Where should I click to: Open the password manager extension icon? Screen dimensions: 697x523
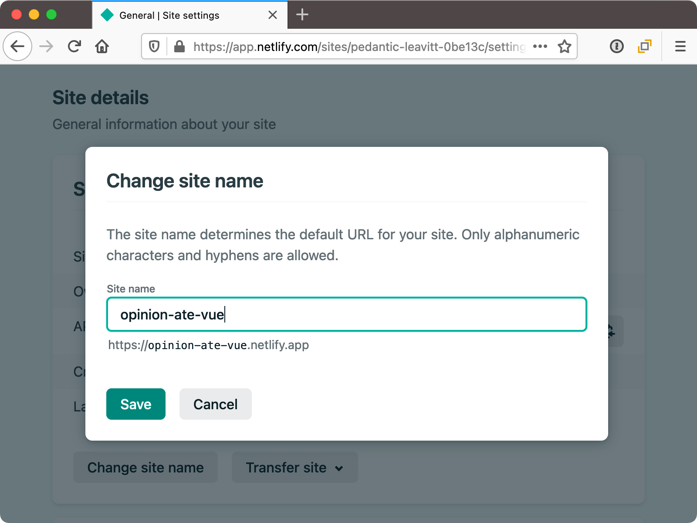[617, 46]
